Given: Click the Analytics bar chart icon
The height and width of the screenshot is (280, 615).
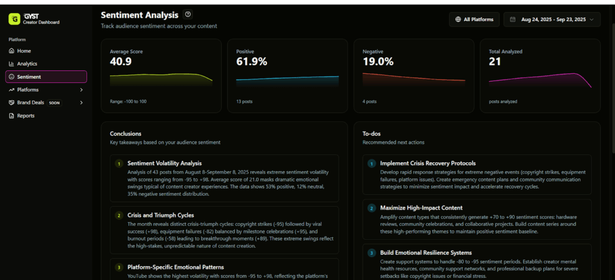Looking at the screenshot, I should click(11, 64).
